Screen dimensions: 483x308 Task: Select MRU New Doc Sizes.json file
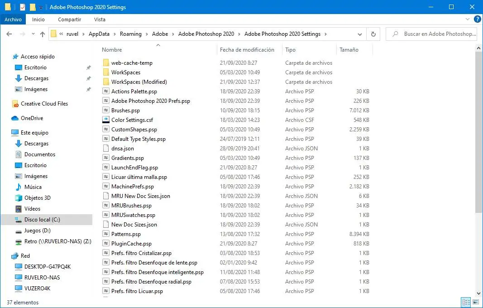click(x=140, y=196)
